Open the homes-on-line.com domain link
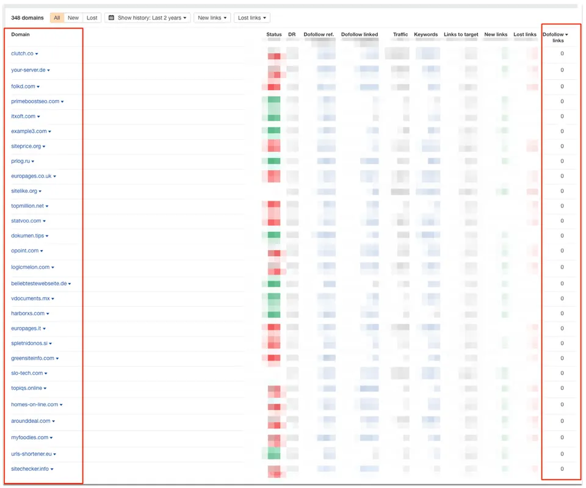Image resolution: width=586 pixels, height=488 pixels. [x=35, y=404]
